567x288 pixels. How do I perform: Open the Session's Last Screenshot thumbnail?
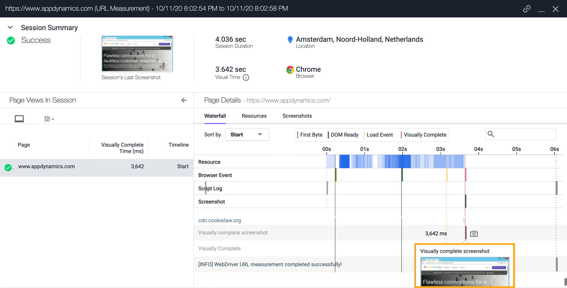137,53
